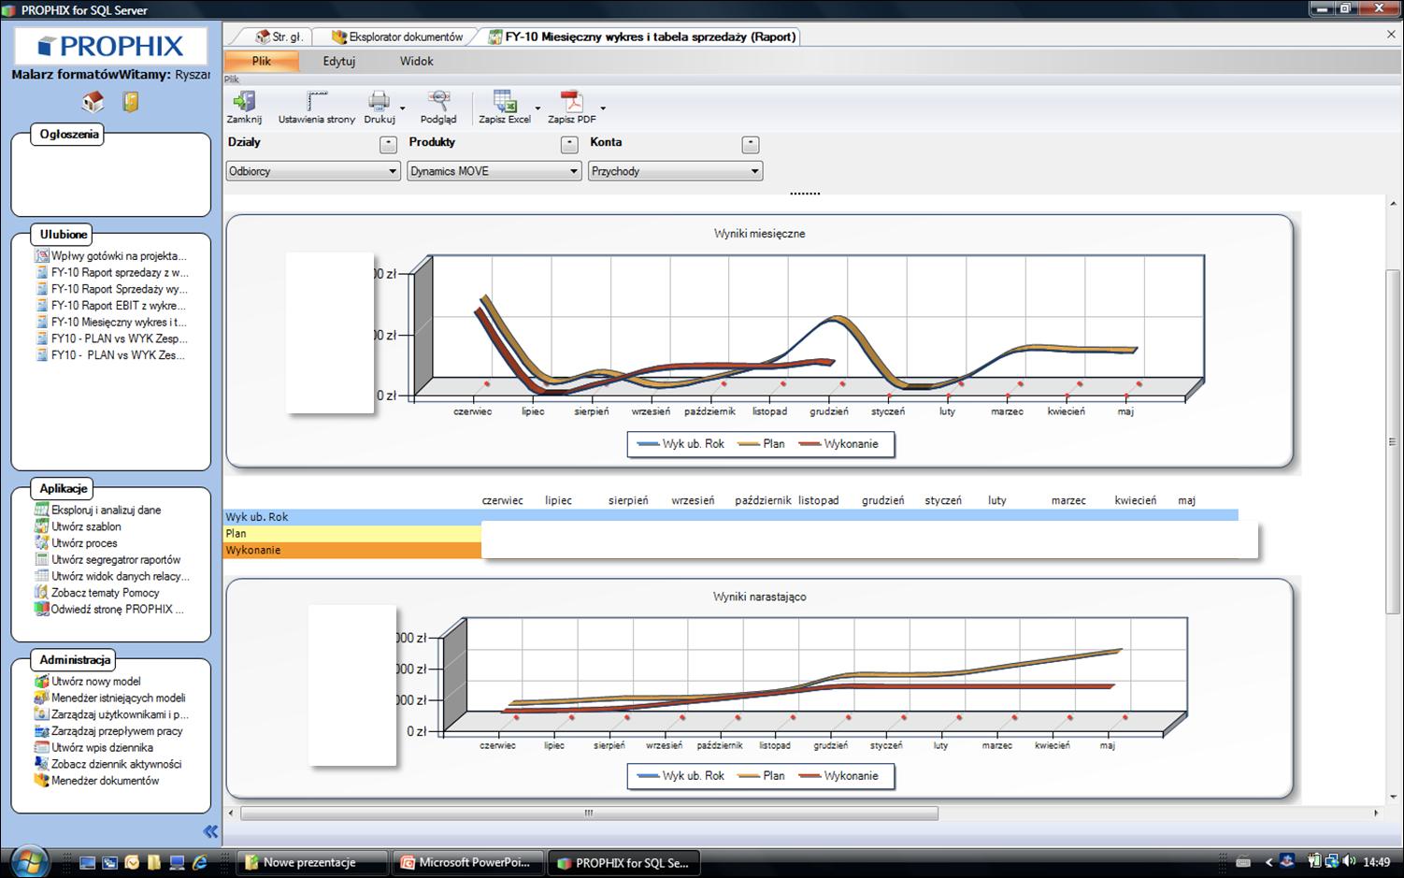The image size is (1404, 878).
Task: Click the small button next to Działy
Action: 388,144
